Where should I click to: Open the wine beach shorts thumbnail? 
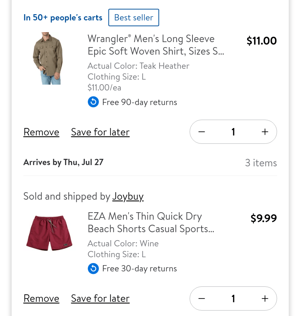point(49,233)
